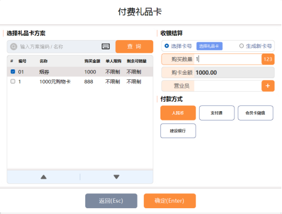Click the 返回(Esc) button
282x214 pixels.
[111, 200]
